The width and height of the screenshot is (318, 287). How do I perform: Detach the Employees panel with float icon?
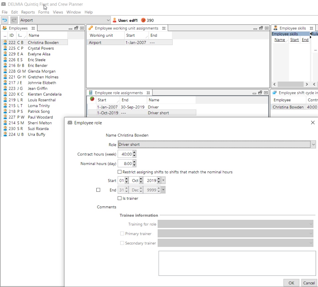coord(76,28)
